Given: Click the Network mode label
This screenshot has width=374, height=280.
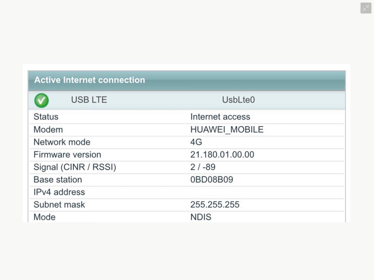Looking at the screenshot, I should coord(62,142).
